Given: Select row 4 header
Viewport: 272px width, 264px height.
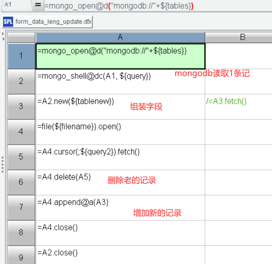Looking at the screenshot, I should [21, 131].
